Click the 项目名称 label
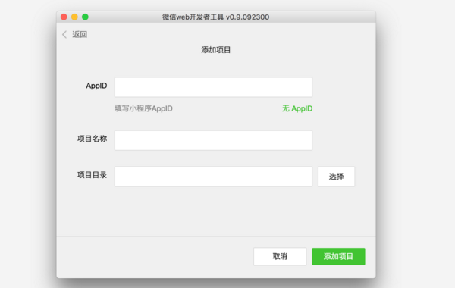 [92, 139]
